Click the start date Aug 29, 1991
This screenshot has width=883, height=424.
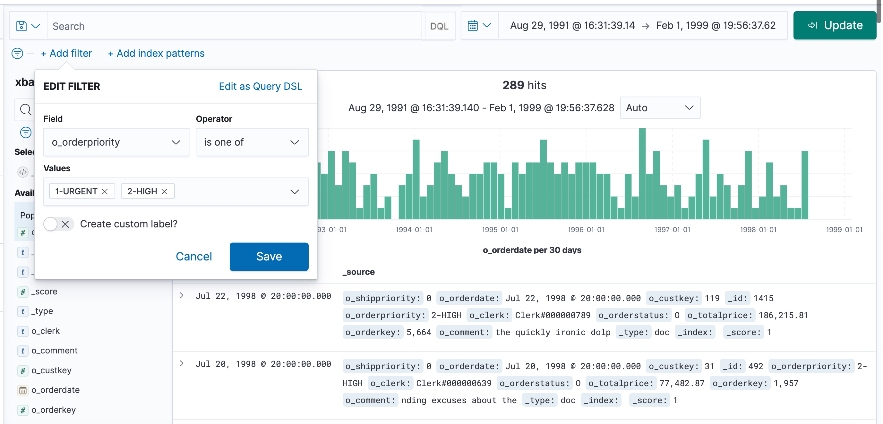point(572,25)
